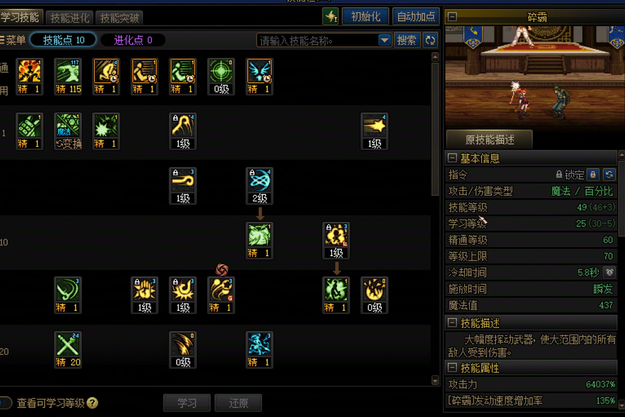
Task: Collapse the 技能属性 section
Action: 452,367
